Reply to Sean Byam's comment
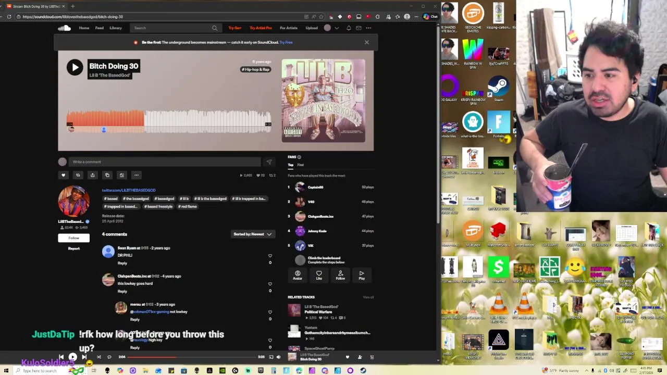Image resolution: width=667 pixels, height=375 pixels. click(x=122, y=263)
